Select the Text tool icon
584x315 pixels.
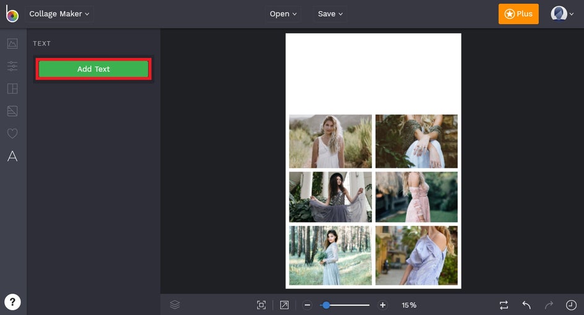[x=12, y=156]
